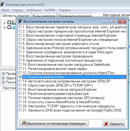Click the horizontal scrollbar under the search tree
The height and width of the screenshot is (131, 130).
point(8,69)
